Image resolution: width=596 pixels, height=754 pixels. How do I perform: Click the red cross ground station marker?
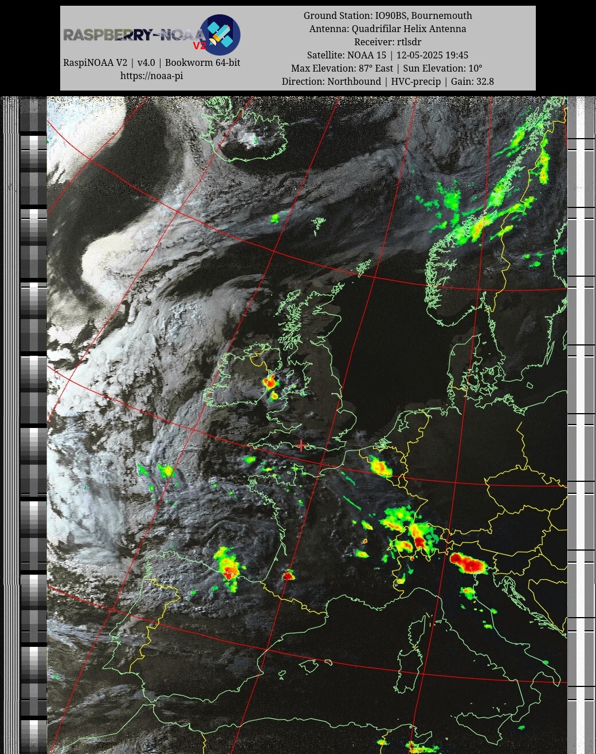pyautogui.click(x=301, y=446)
